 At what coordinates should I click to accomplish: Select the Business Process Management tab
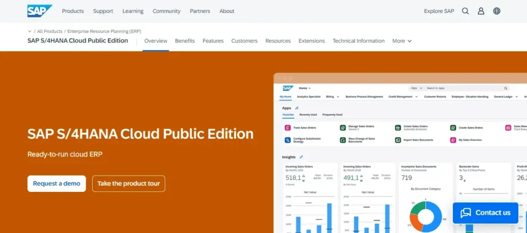click(x=364, y=96)
